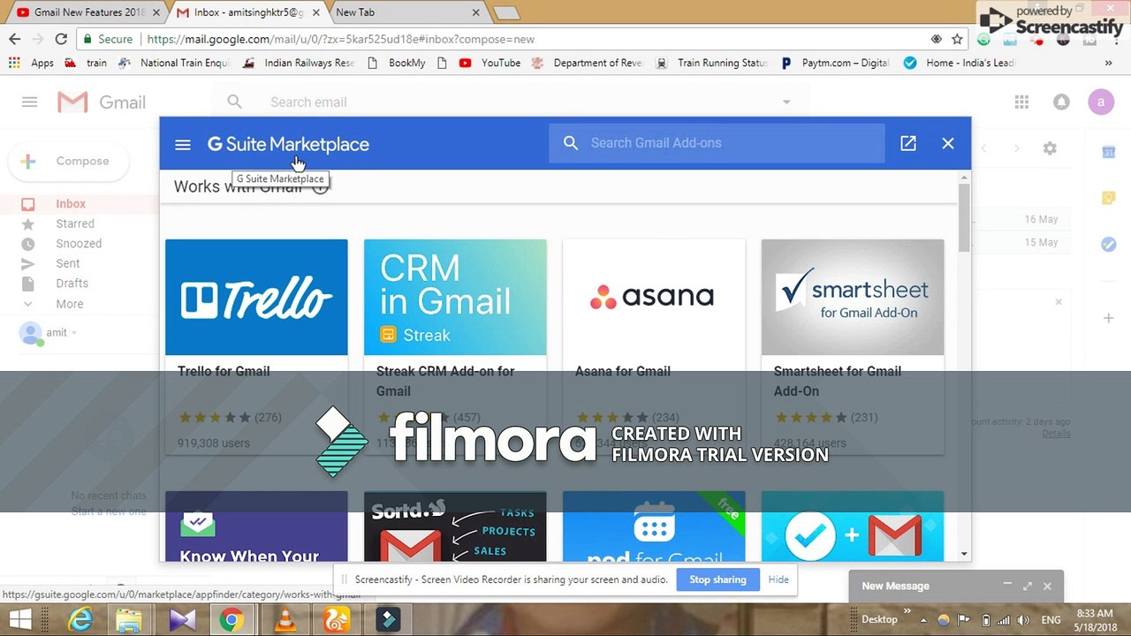Open Smartsheet for Gmail Add-On card image

[x=853, y=297]
